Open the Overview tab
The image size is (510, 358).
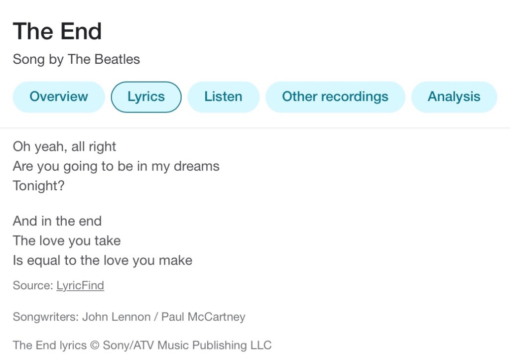click(59, 97)
